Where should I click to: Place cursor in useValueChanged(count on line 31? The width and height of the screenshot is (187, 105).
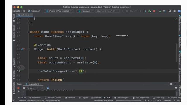tap(57, 71)
